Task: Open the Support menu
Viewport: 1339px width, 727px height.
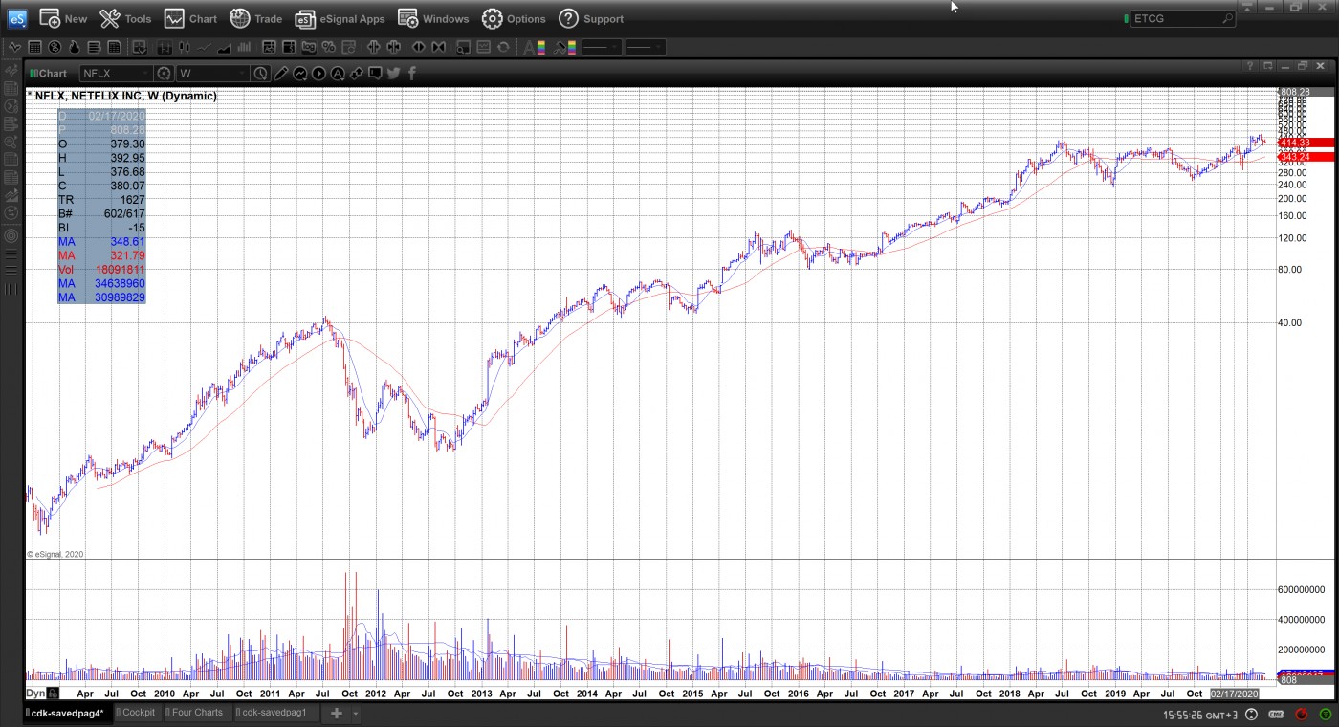Action: pos(590,18)
